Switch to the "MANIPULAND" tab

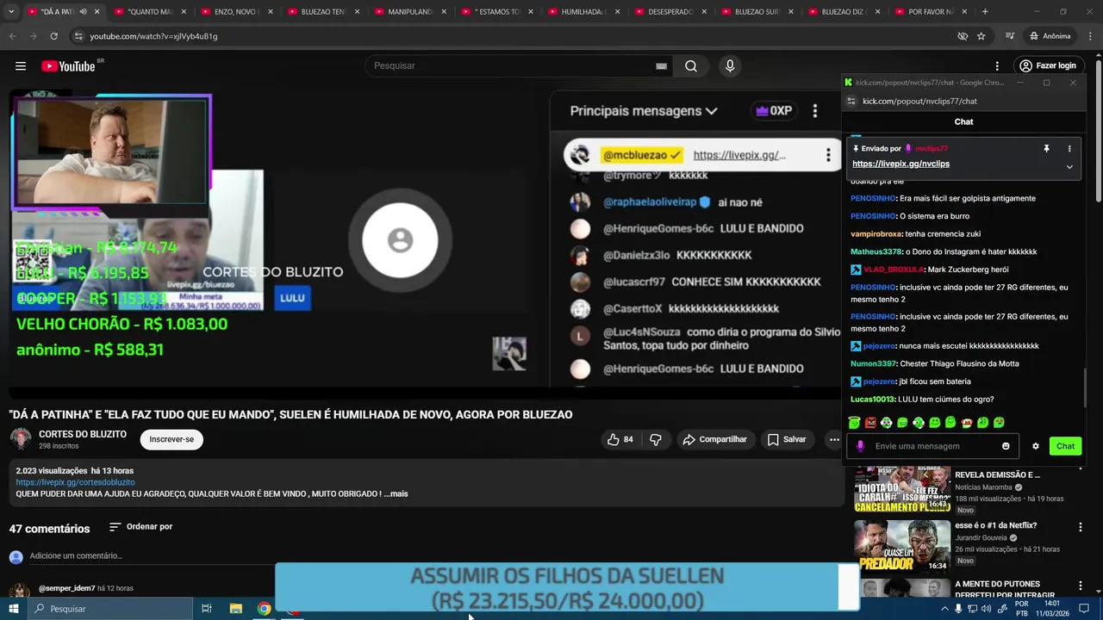410,12
